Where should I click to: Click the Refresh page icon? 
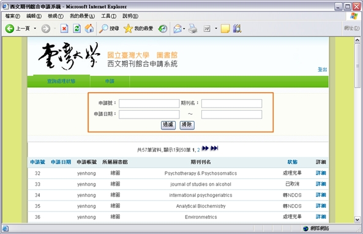(x=77, y=29)
